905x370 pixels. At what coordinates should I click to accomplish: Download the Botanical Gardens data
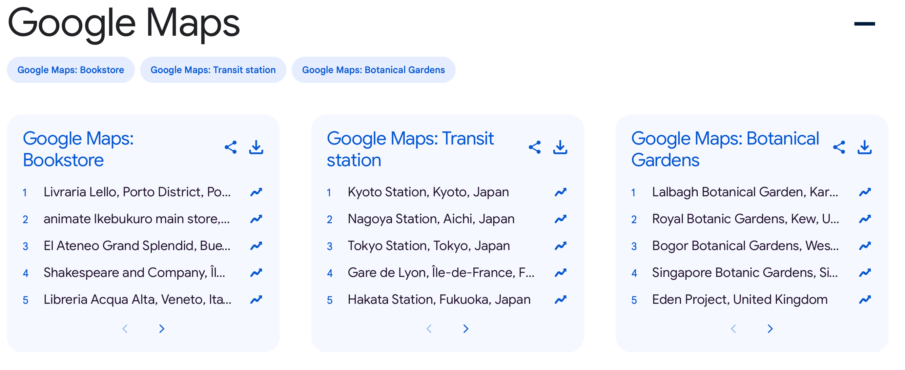pyautogui.click(x=865, y=147)
